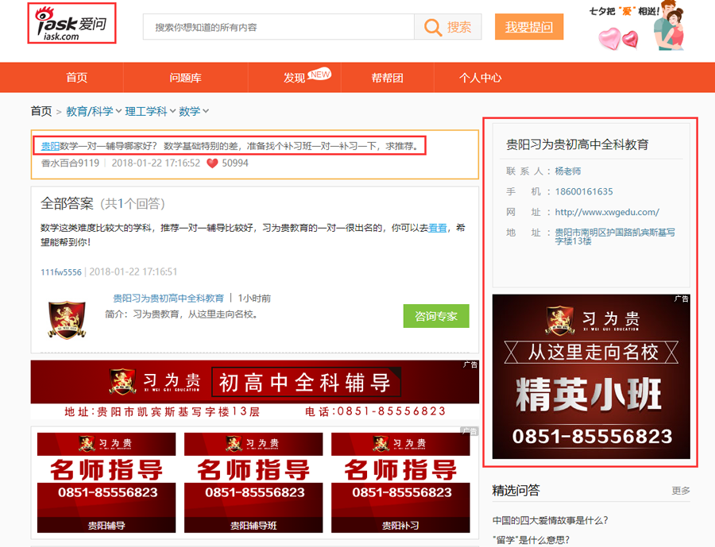Open the 初高中全科辅导 banner ad
The height and width of the screenshot is (547, 715).
tap(254, 389)
